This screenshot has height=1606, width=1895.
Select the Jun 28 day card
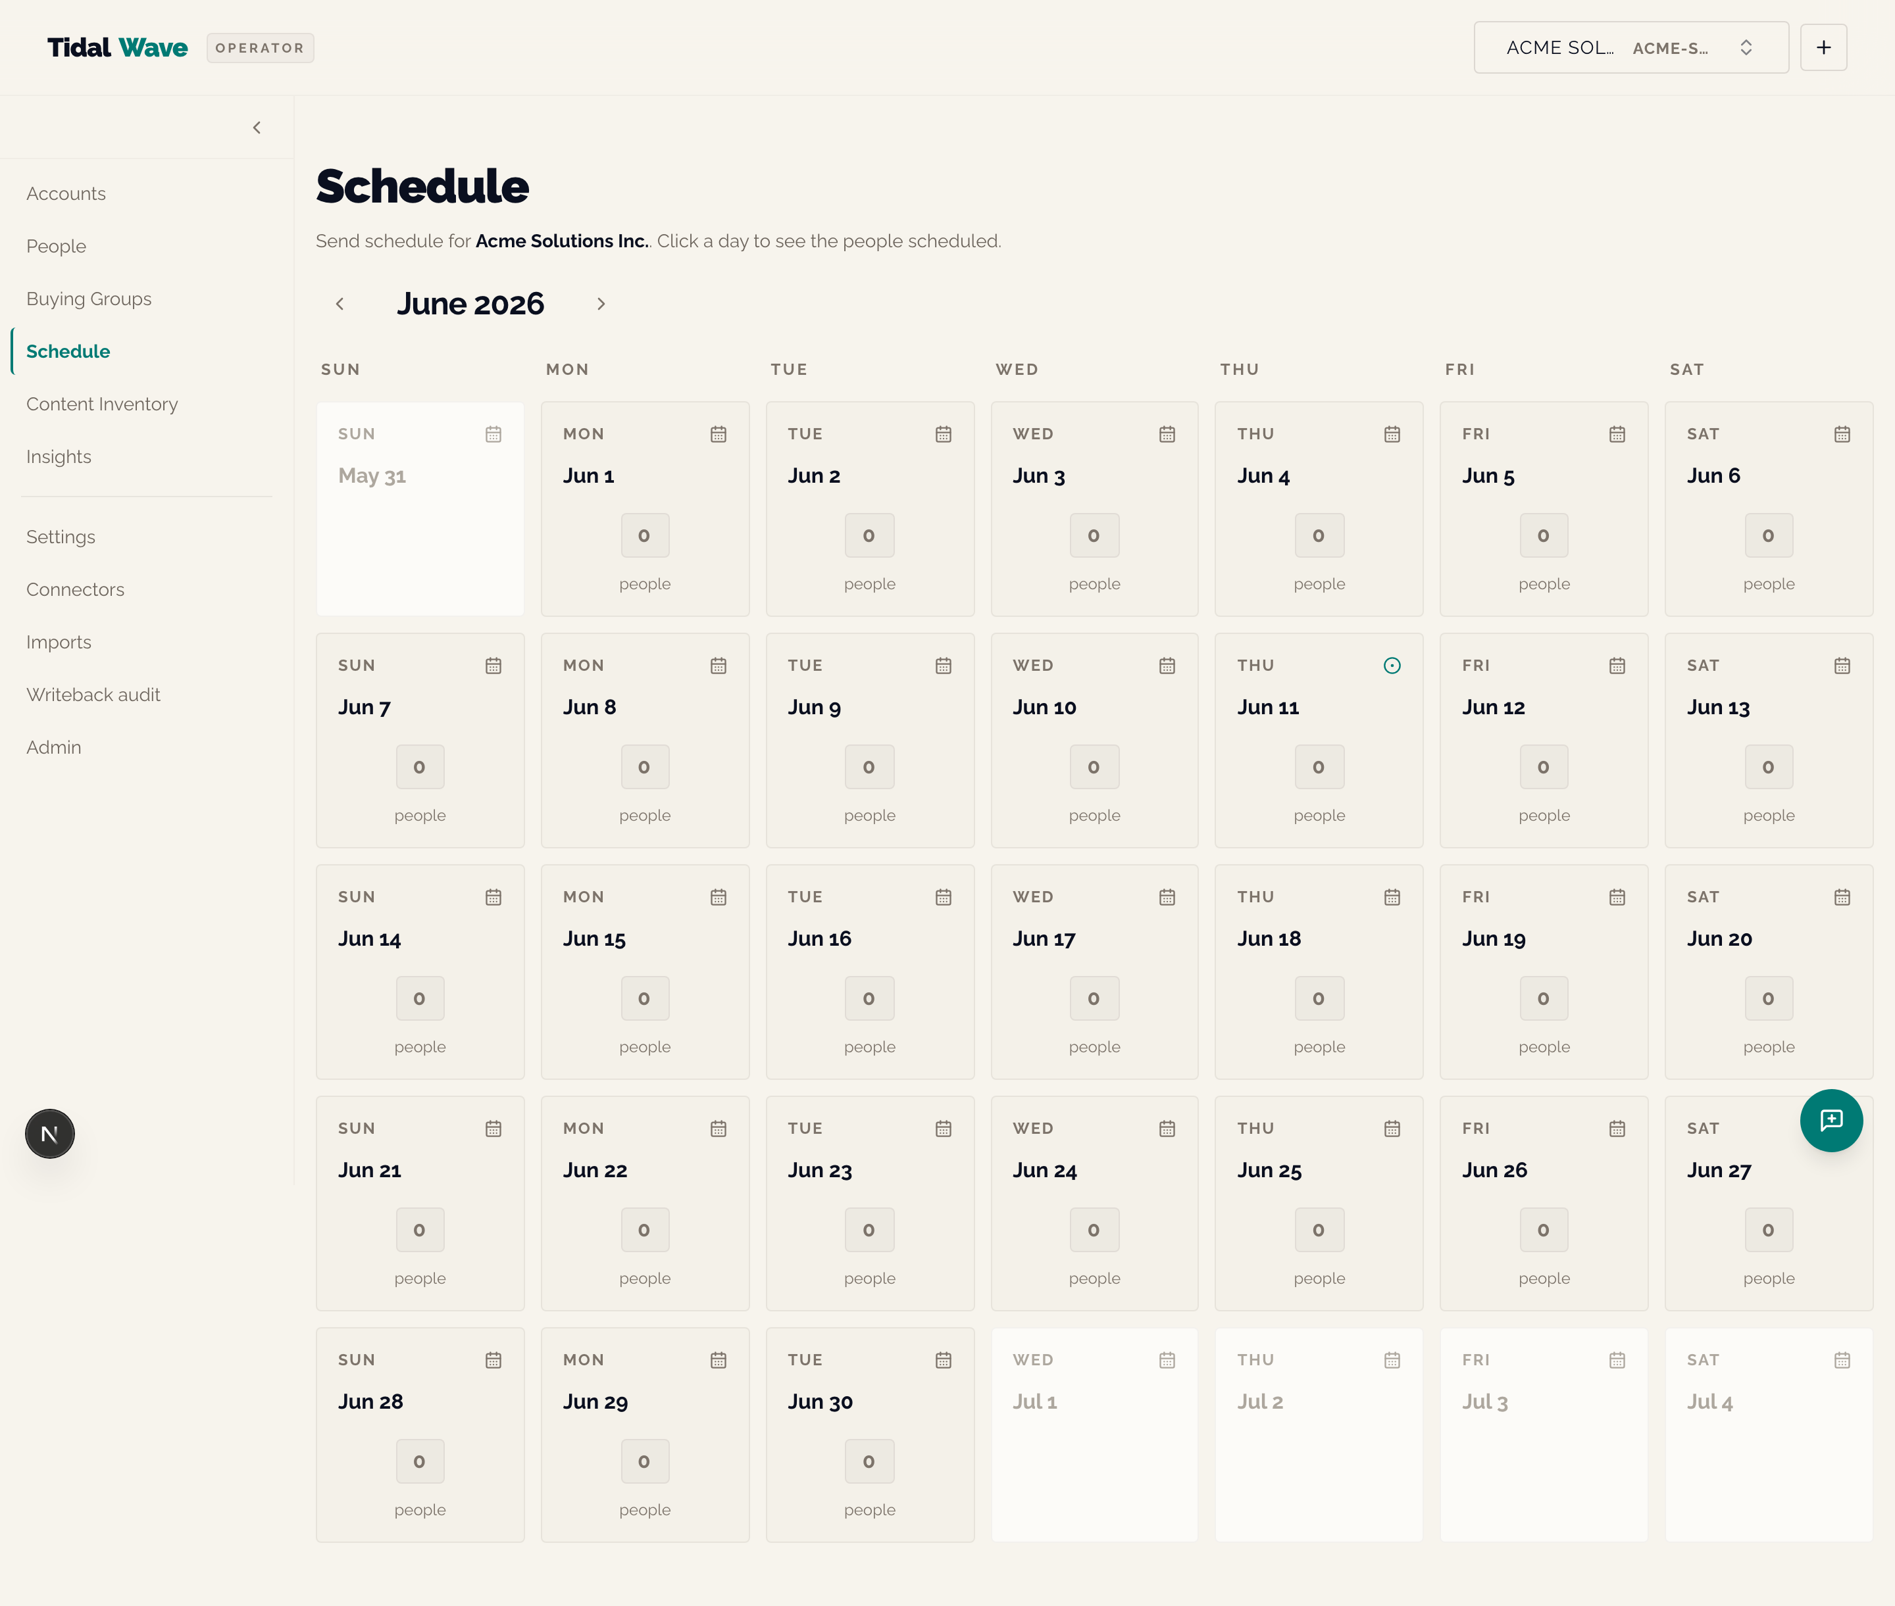tap(420, 1434)
